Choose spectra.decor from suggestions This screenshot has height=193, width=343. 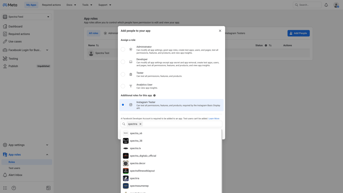171,163
